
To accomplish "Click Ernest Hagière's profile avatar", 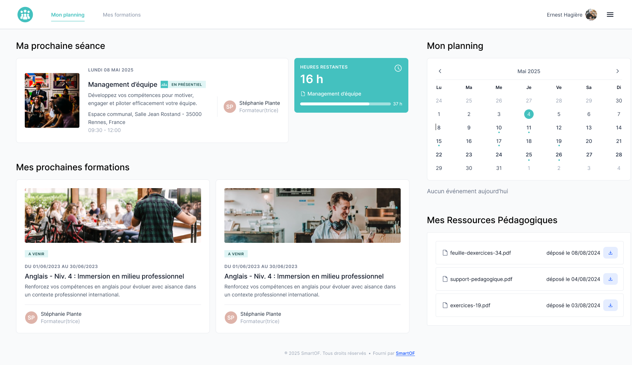I will tap(591, 15).
